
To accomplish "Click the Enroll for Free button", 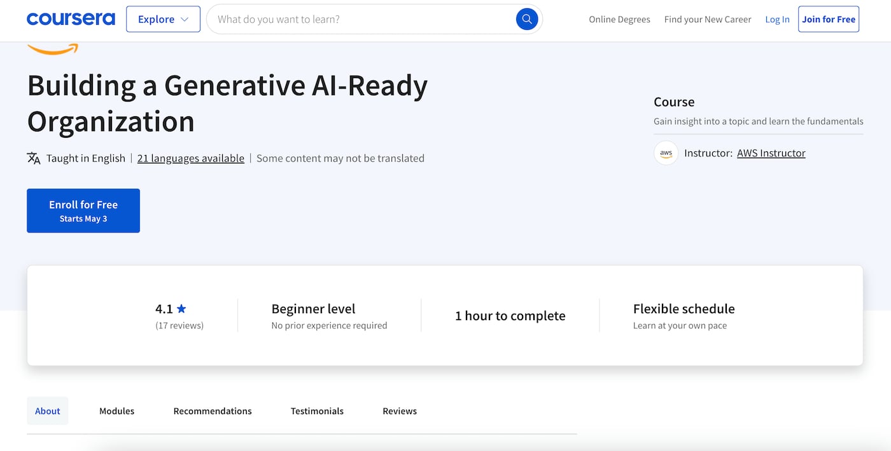I will pos(83,210).
